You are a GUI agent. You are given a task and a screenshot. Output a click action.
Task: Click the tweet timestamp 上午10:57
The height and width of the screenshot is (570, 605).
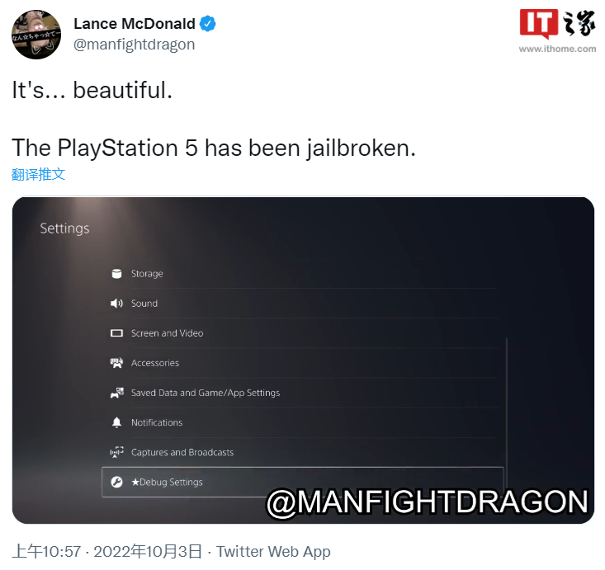(47, 552)
